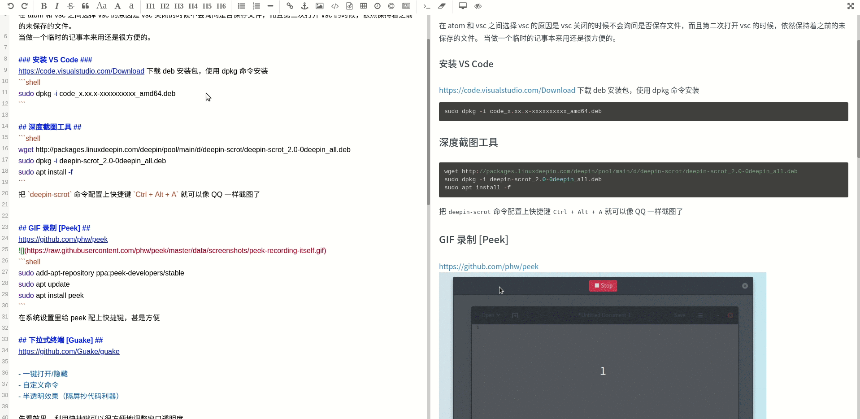This screenshot has height=419, width=860.
Task: Apply italic formatting
Action: pyautogui.click(x=57, y=6)
